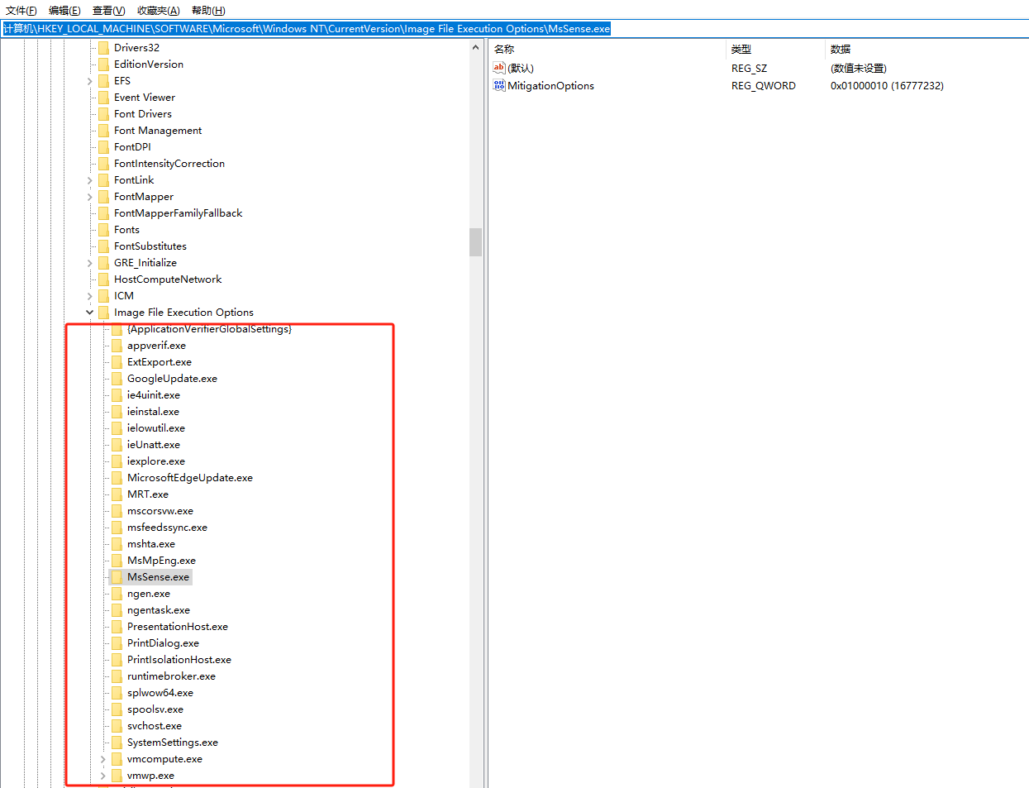Click the svchost.exe folder icon
Viewport: 1029px width, 788px height.
(117, 725)
